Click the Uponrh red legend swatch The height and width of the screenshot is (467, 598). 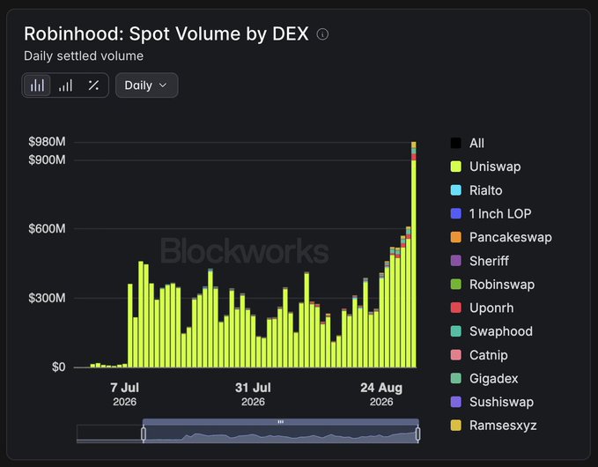pos(455,308)
